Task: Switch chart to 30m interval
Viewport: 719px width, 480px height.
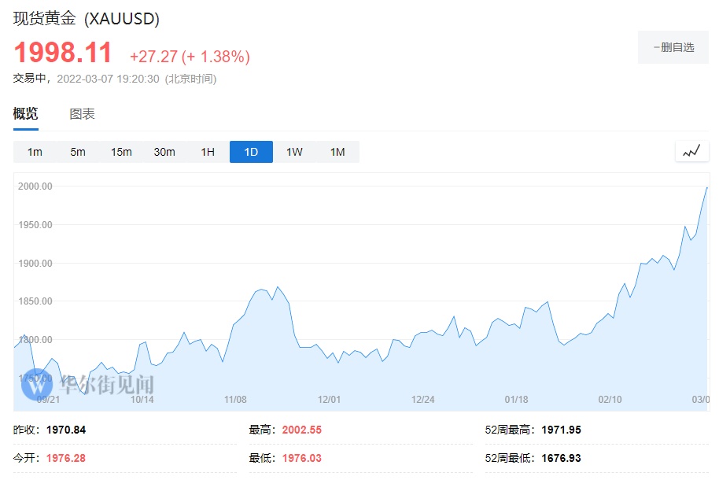Action: coord(164,152)
